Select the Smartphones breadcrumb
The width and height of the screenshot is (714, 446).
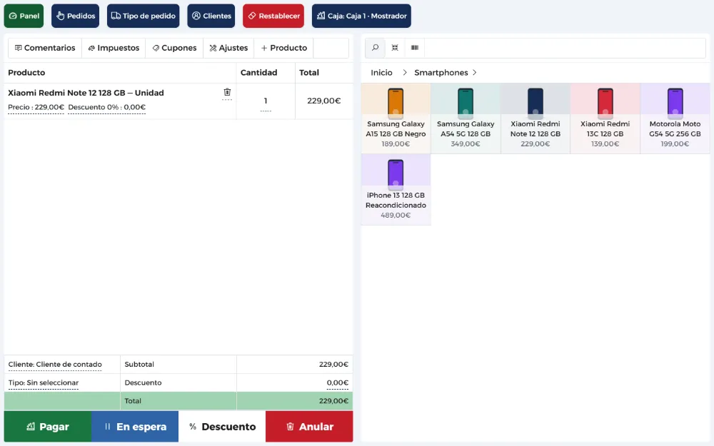tap(441, 73)
